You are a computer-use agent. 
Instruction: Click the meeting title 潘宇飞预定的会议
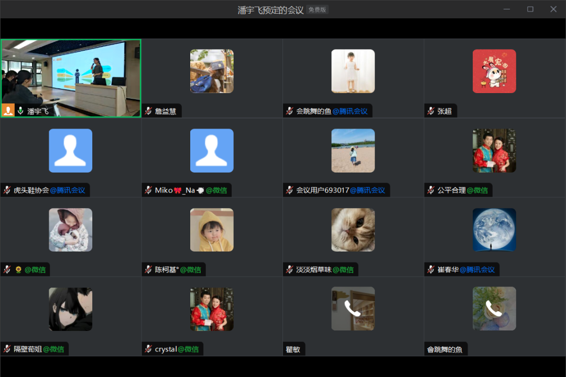(270, 10)
